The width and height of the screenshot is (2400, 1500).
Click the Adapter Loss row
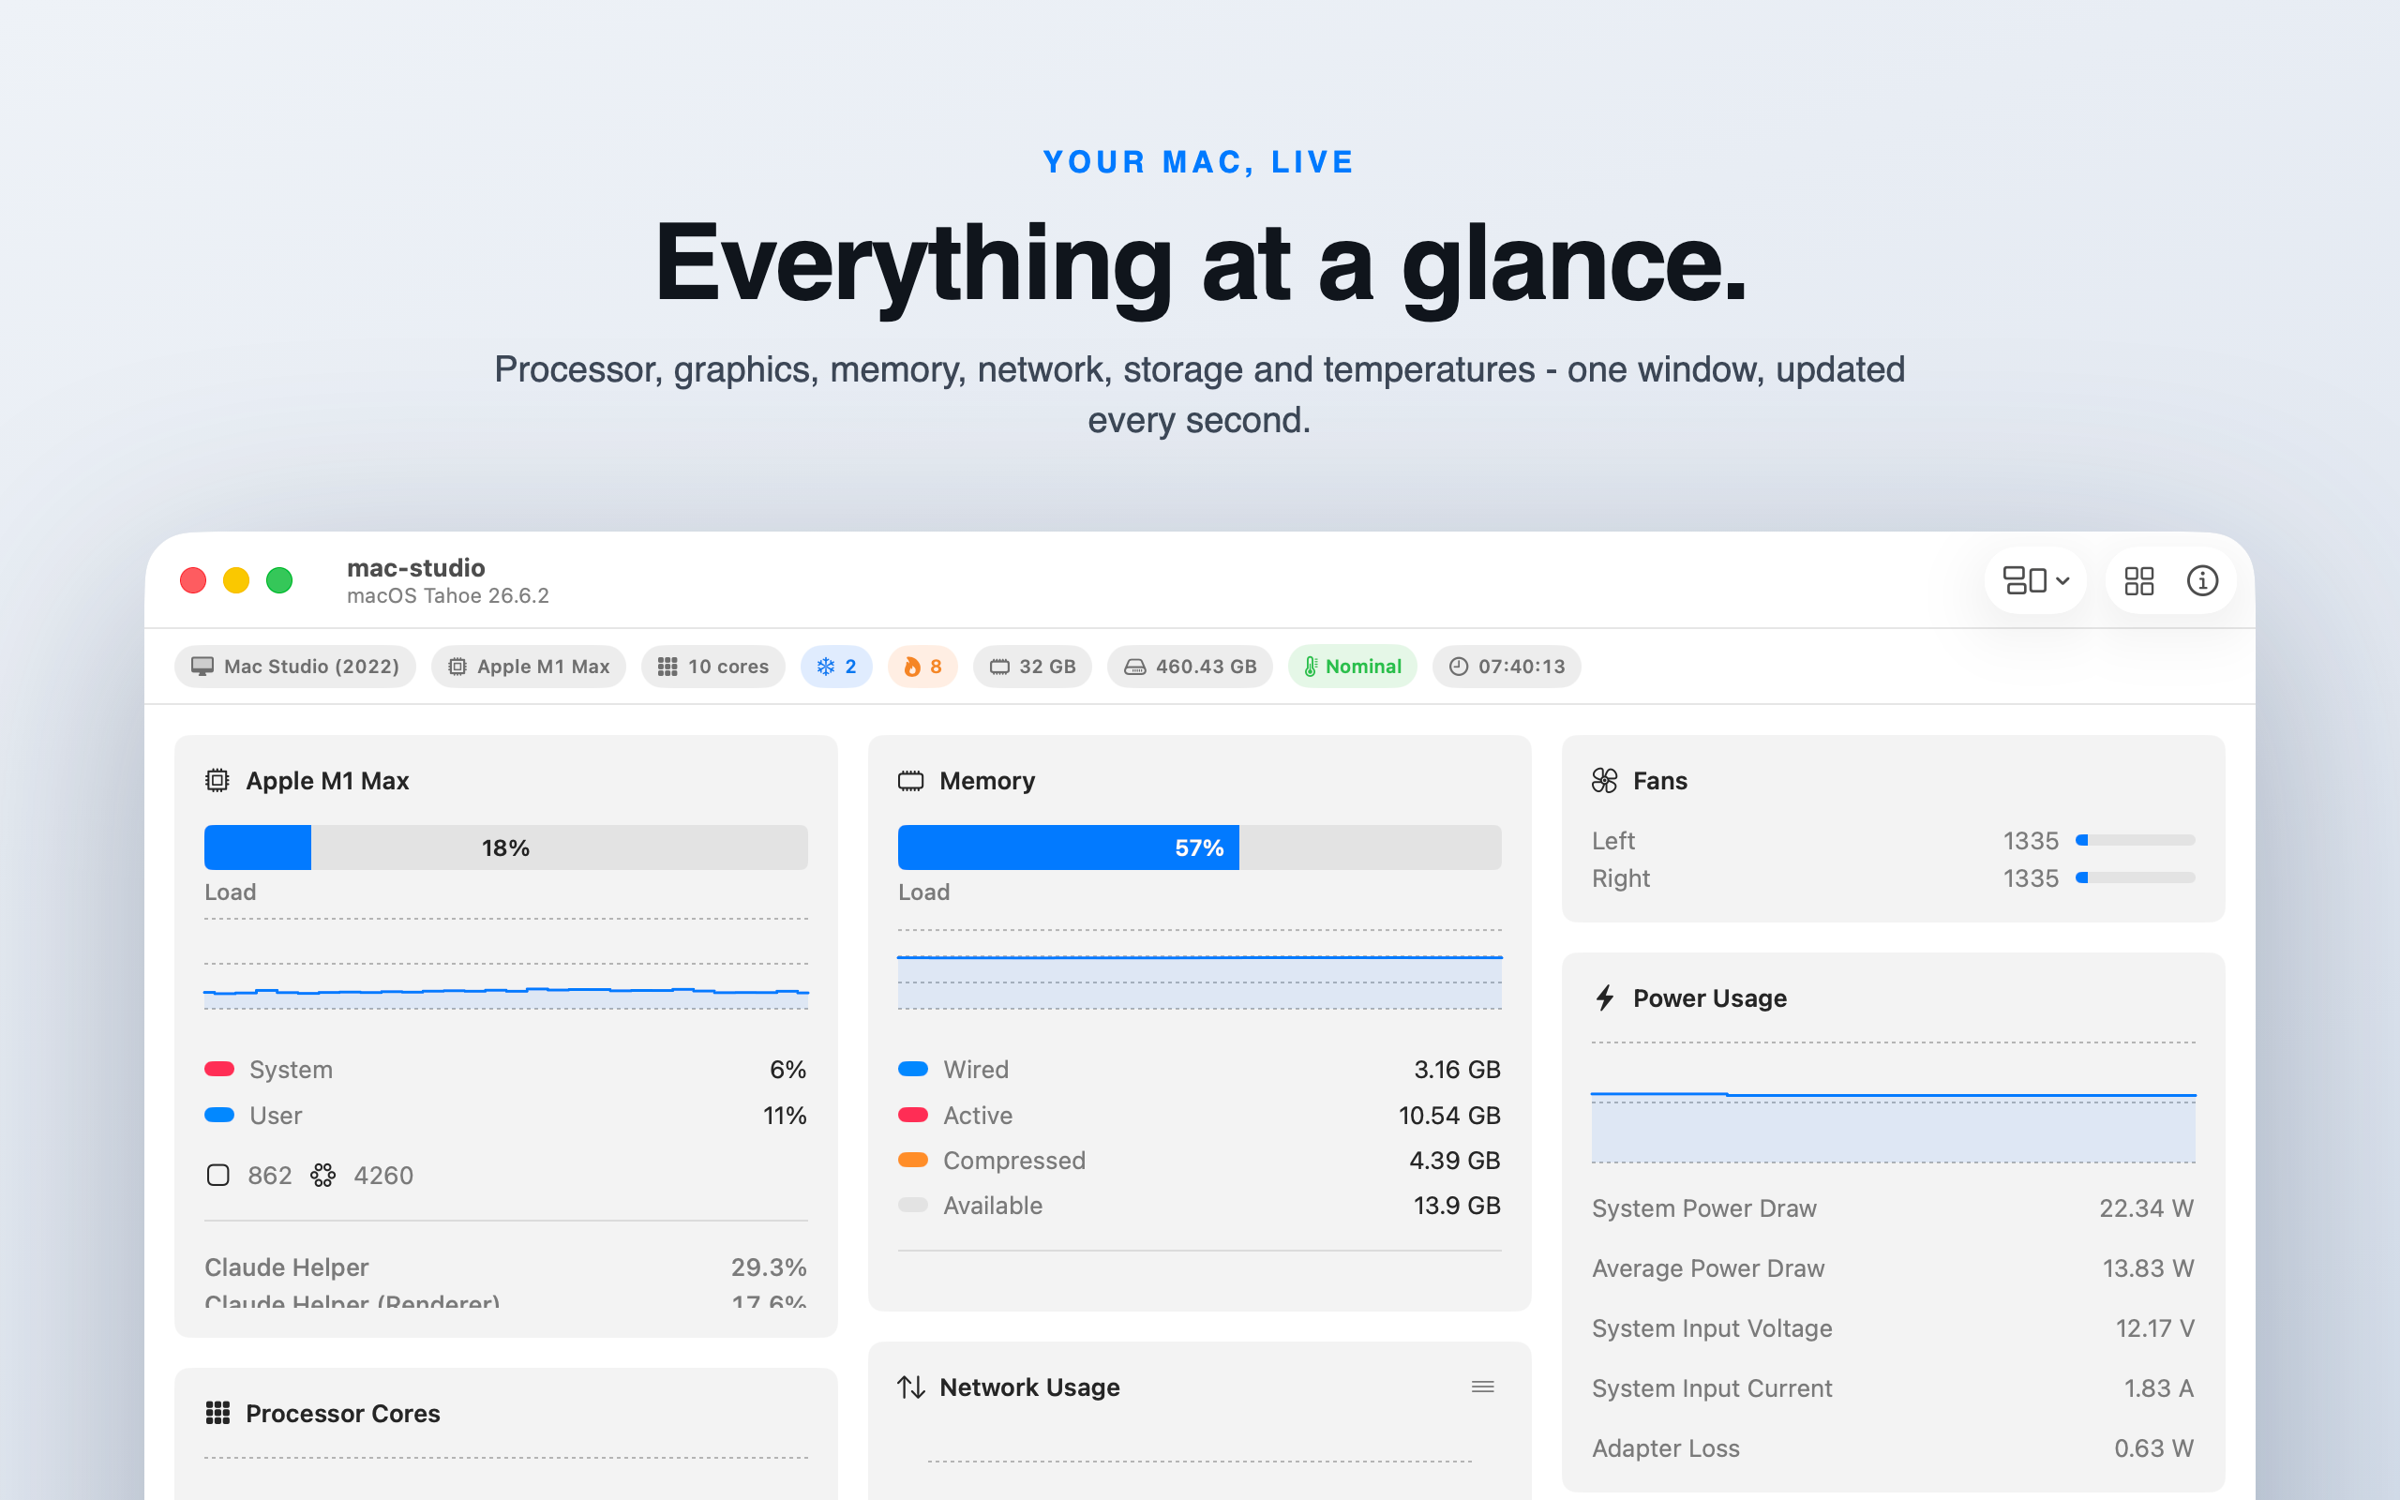[x=1893, y=1448]
